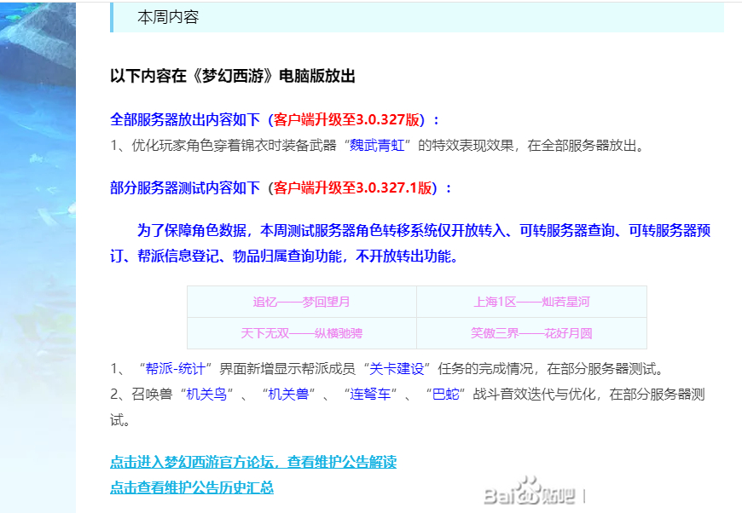This screenshot has width=742, height=513.
Task: Click the blue text 巴蛇
Action: 446,394
